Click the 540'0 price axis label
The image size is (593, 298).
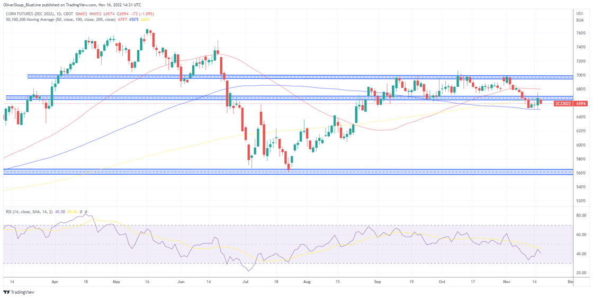point(581,187)
